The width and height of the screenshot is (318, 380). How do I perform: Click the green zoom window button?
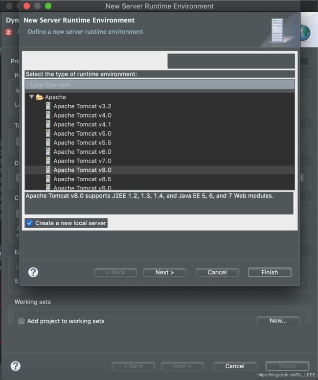click(48, 6)
